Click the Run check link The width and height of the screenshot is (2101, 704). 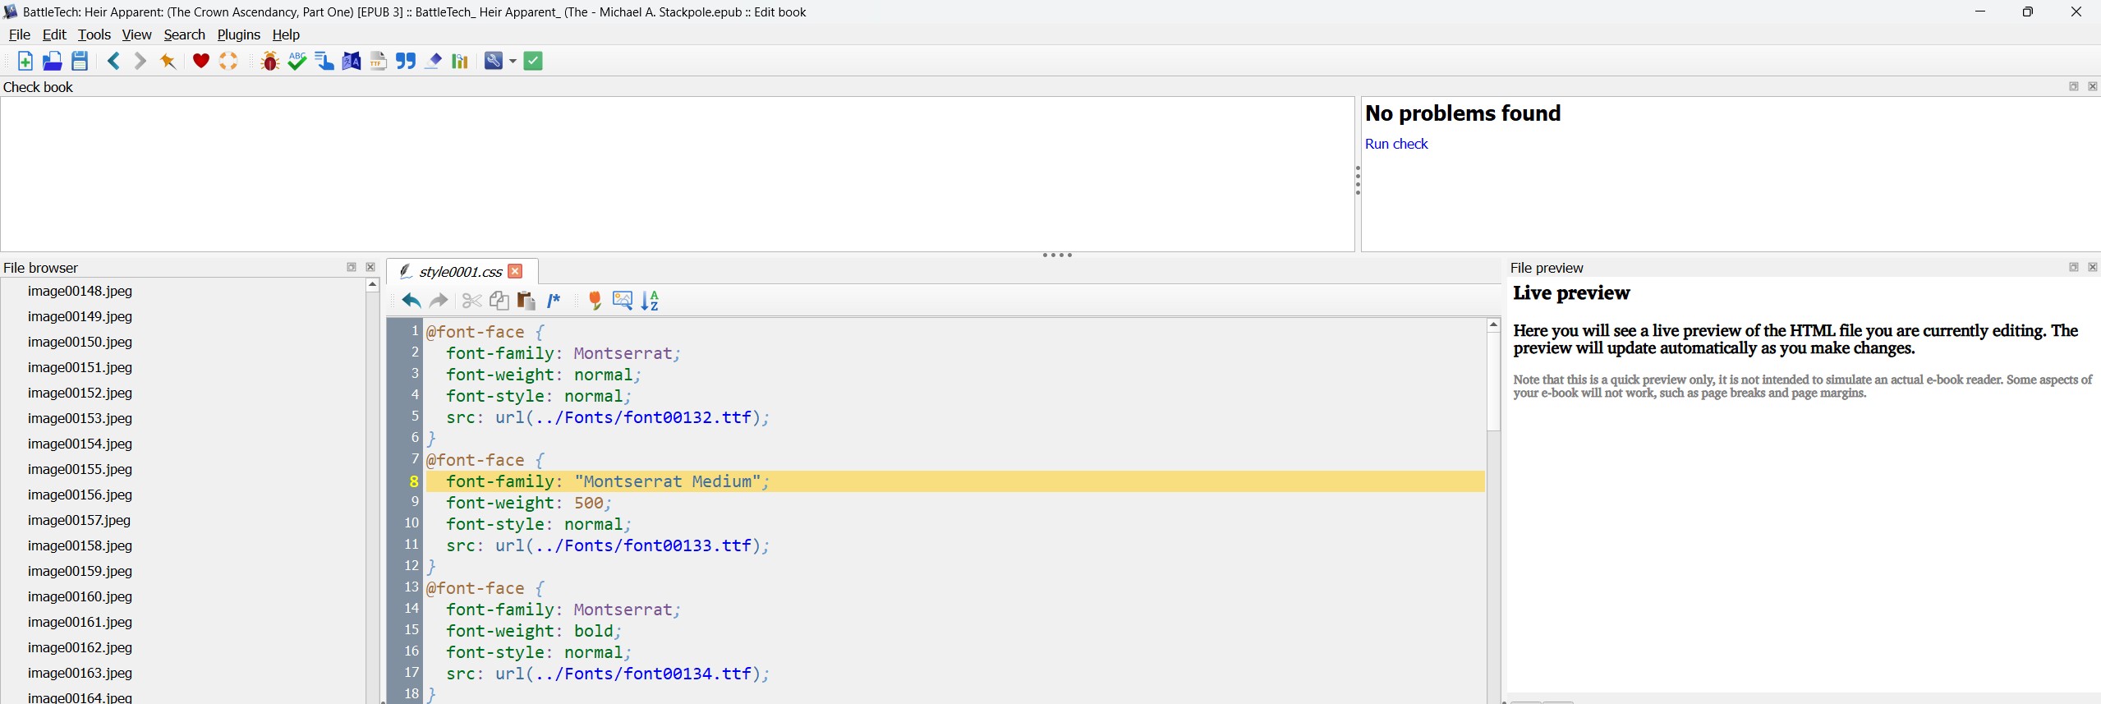(1396, 144)
